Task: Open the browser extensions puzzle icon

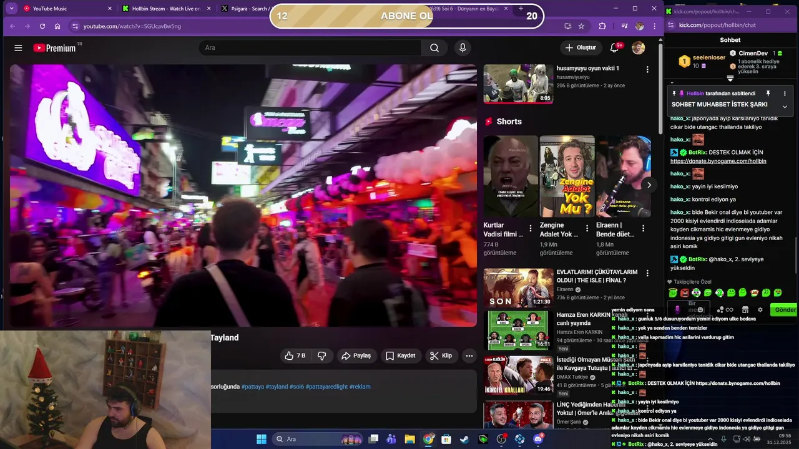Action: pos(602,26)
